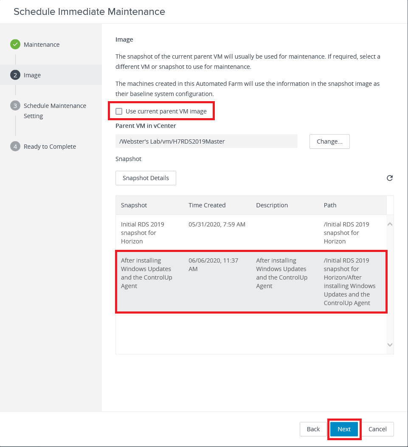The image size is (408, 447).
Task: Click the step 3 number circle icon
Action: [15, 106]
